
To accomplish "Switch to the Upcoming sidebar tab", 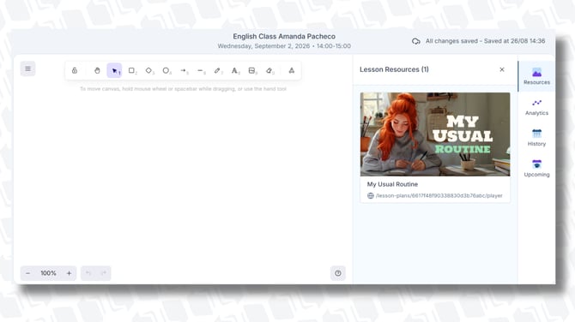I will coord(536,169).
